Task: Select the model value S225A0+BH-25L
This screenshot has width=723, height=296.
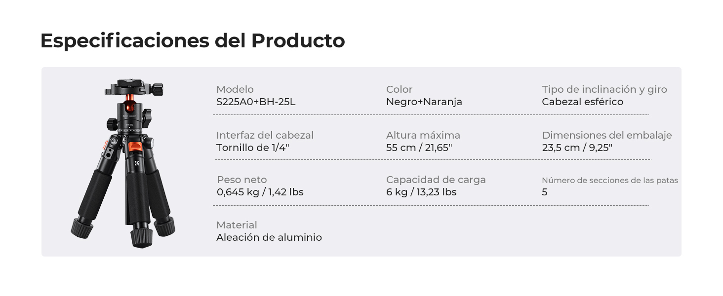Action: 256,102
